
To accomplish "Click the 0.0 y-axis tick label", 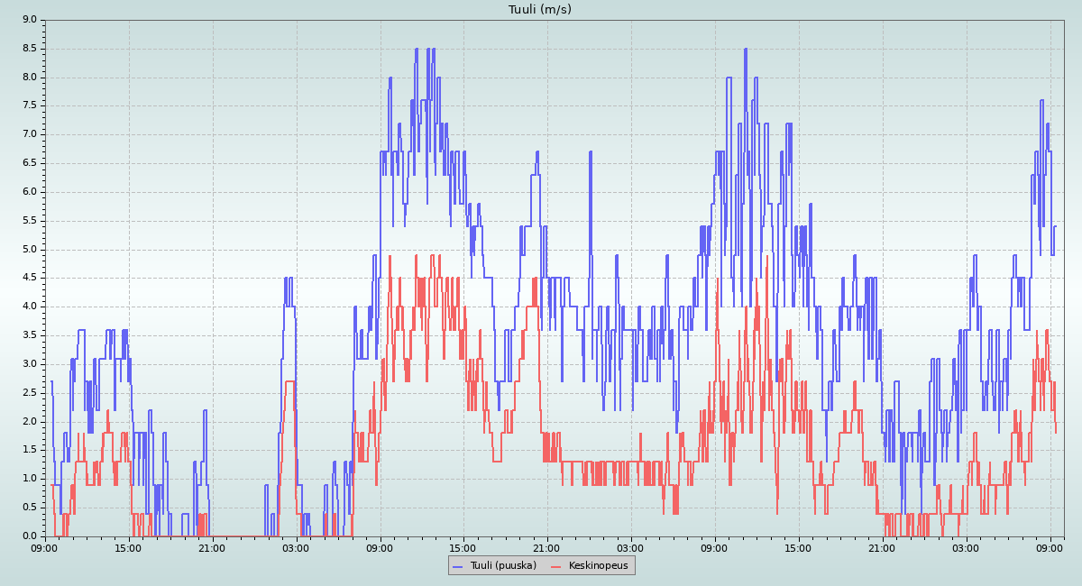I will click(x=29, y=536).
